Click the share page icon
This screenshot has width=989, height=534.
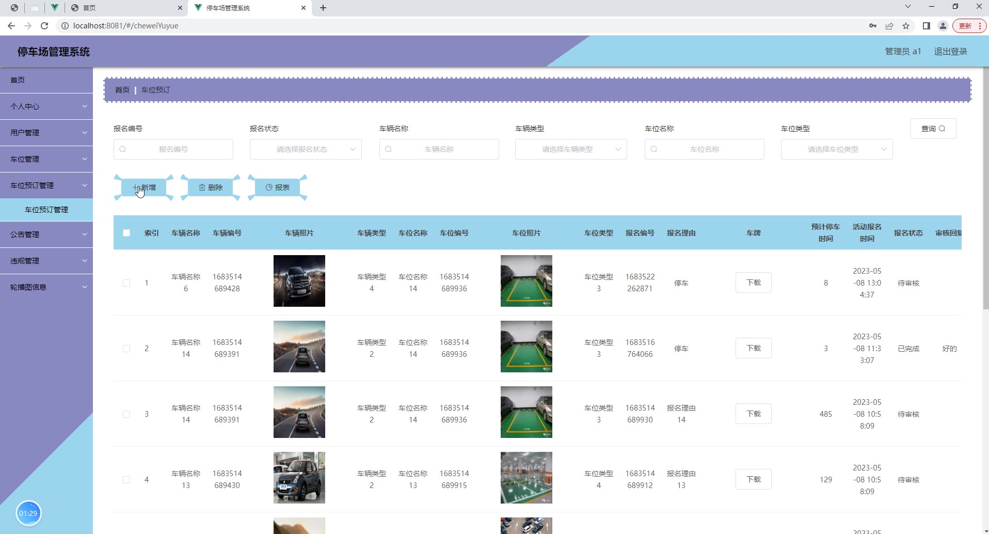pyautogui.click(x=889, y=26)
